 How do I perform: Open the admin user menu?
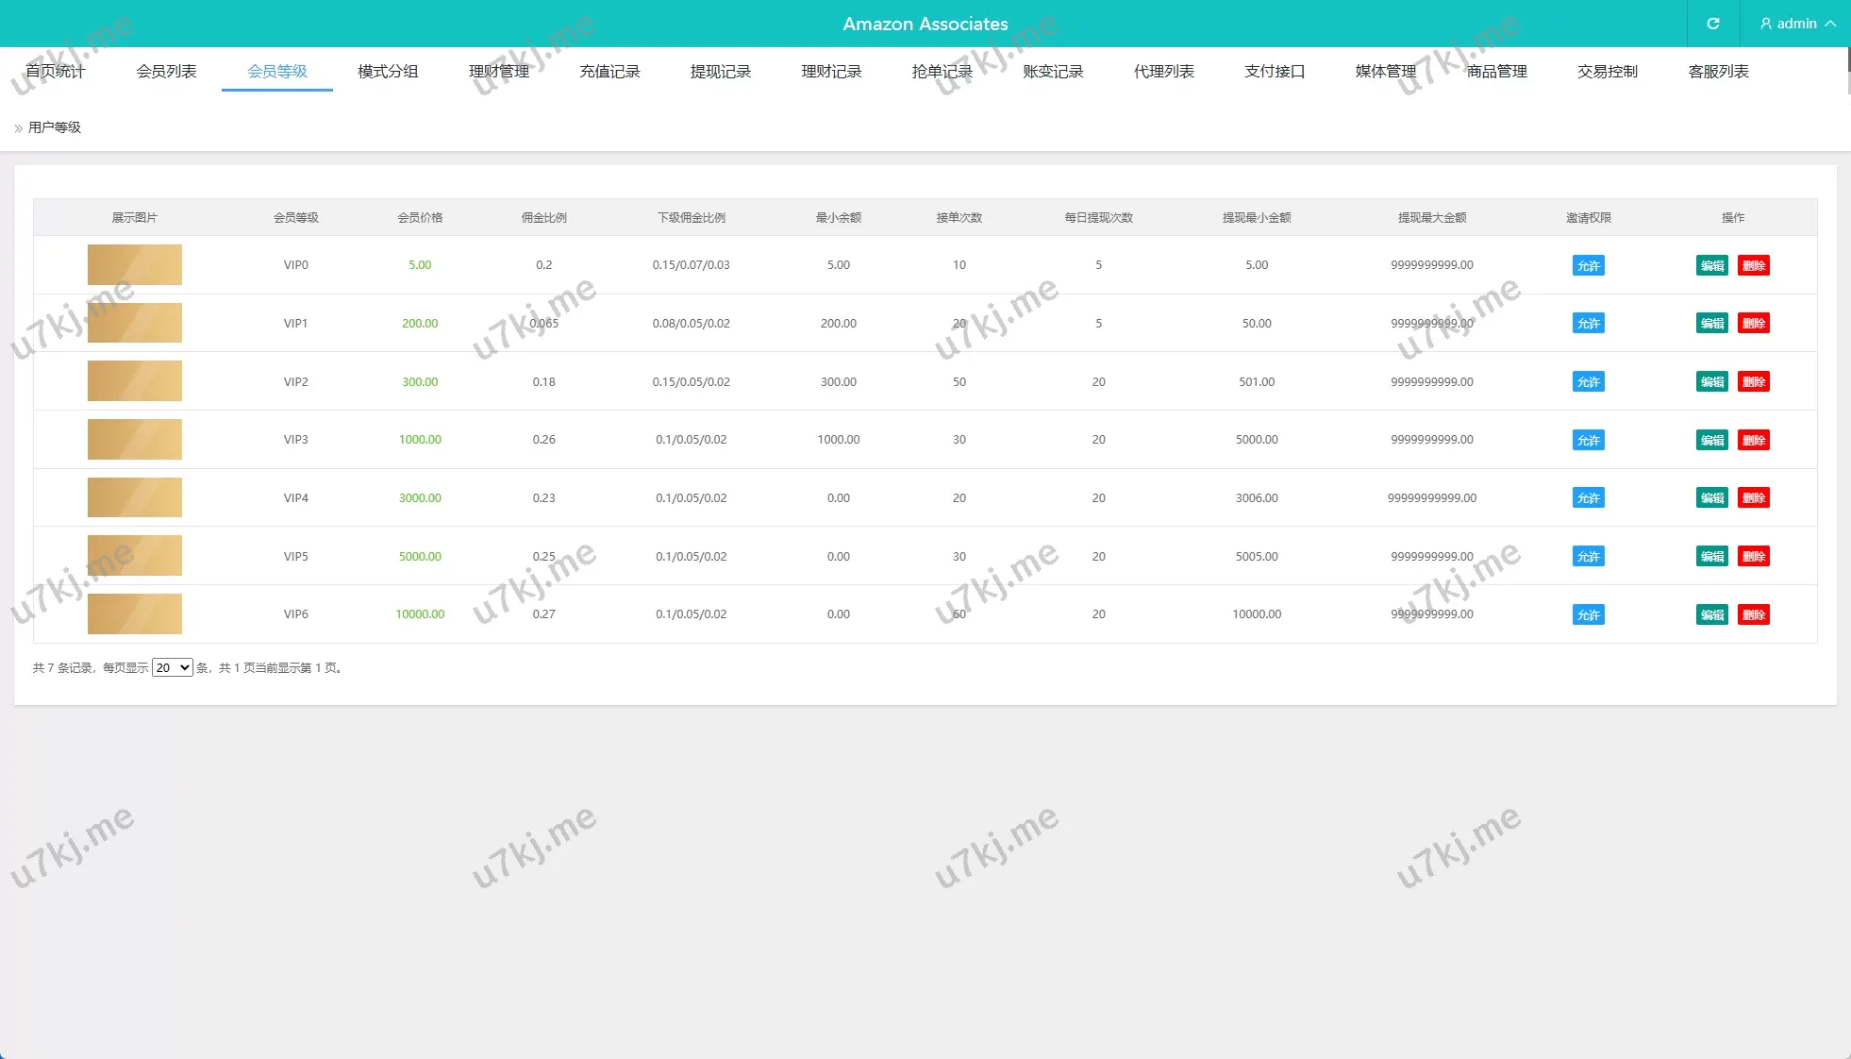pos(1797,24)
